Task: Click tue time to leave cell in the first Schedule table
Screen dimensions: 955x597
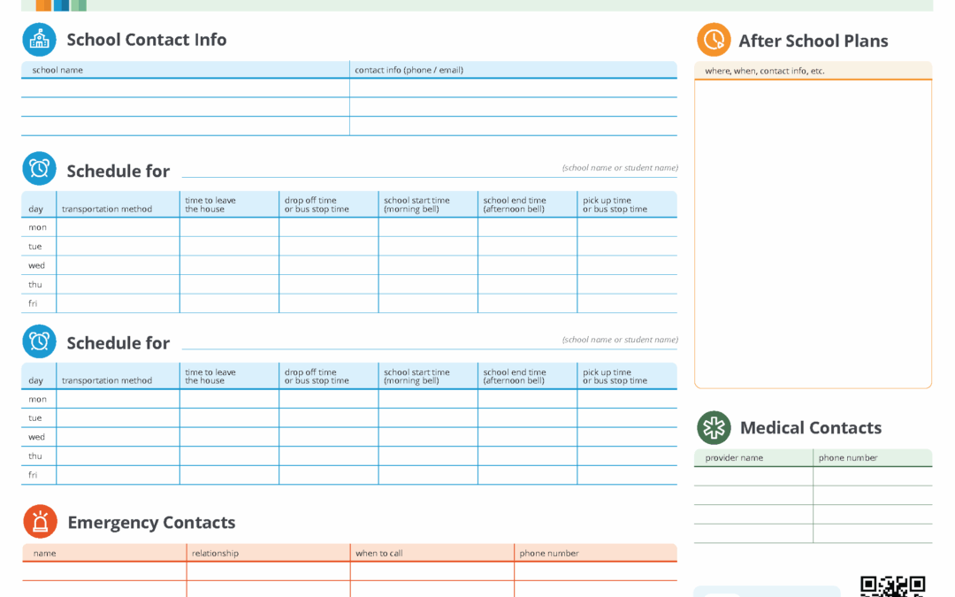Action: click(x=230, y=246)
